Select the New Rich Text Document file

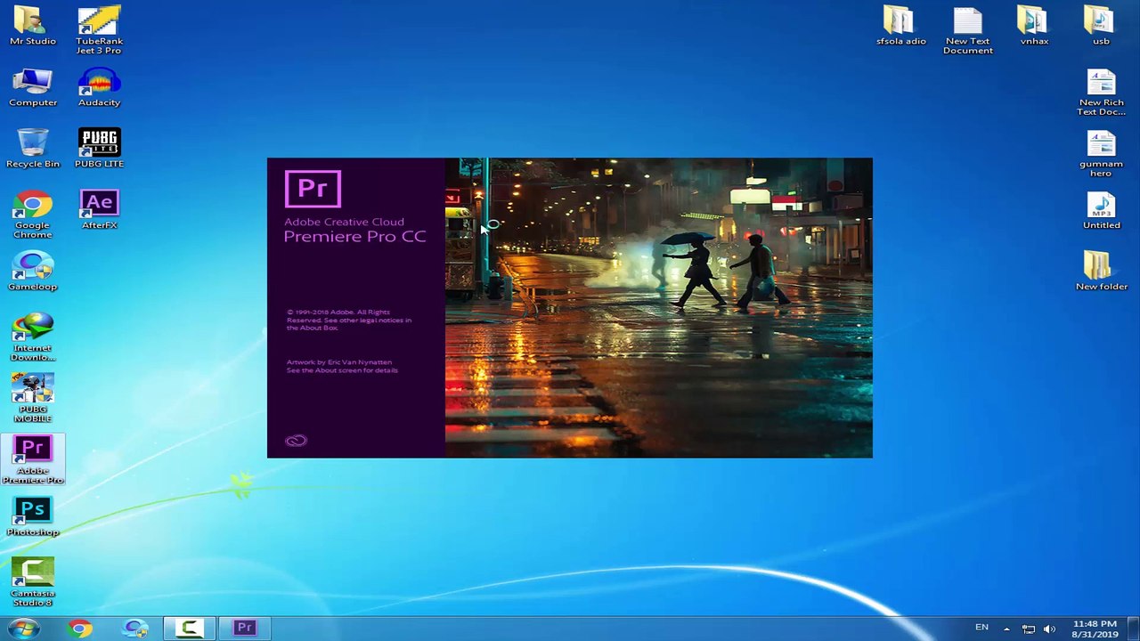1101,92
